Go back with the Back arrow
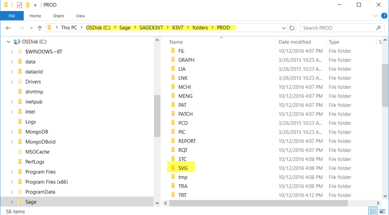Viewport: 389px width, 215px height. [x=8, y=28]
